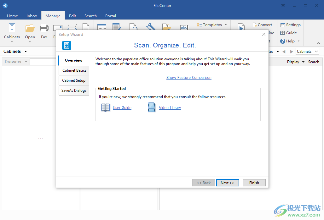Select the Manage ribbon tab
This screenshot has height=220, width=324.
[x=53, y=16]
